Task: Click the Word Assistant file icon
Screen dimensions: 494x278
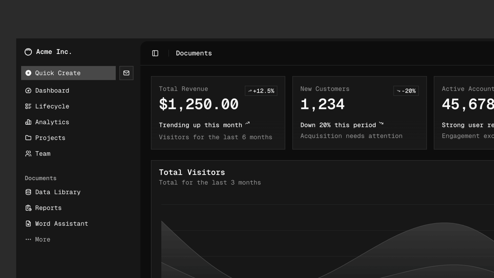Action: 28,224
